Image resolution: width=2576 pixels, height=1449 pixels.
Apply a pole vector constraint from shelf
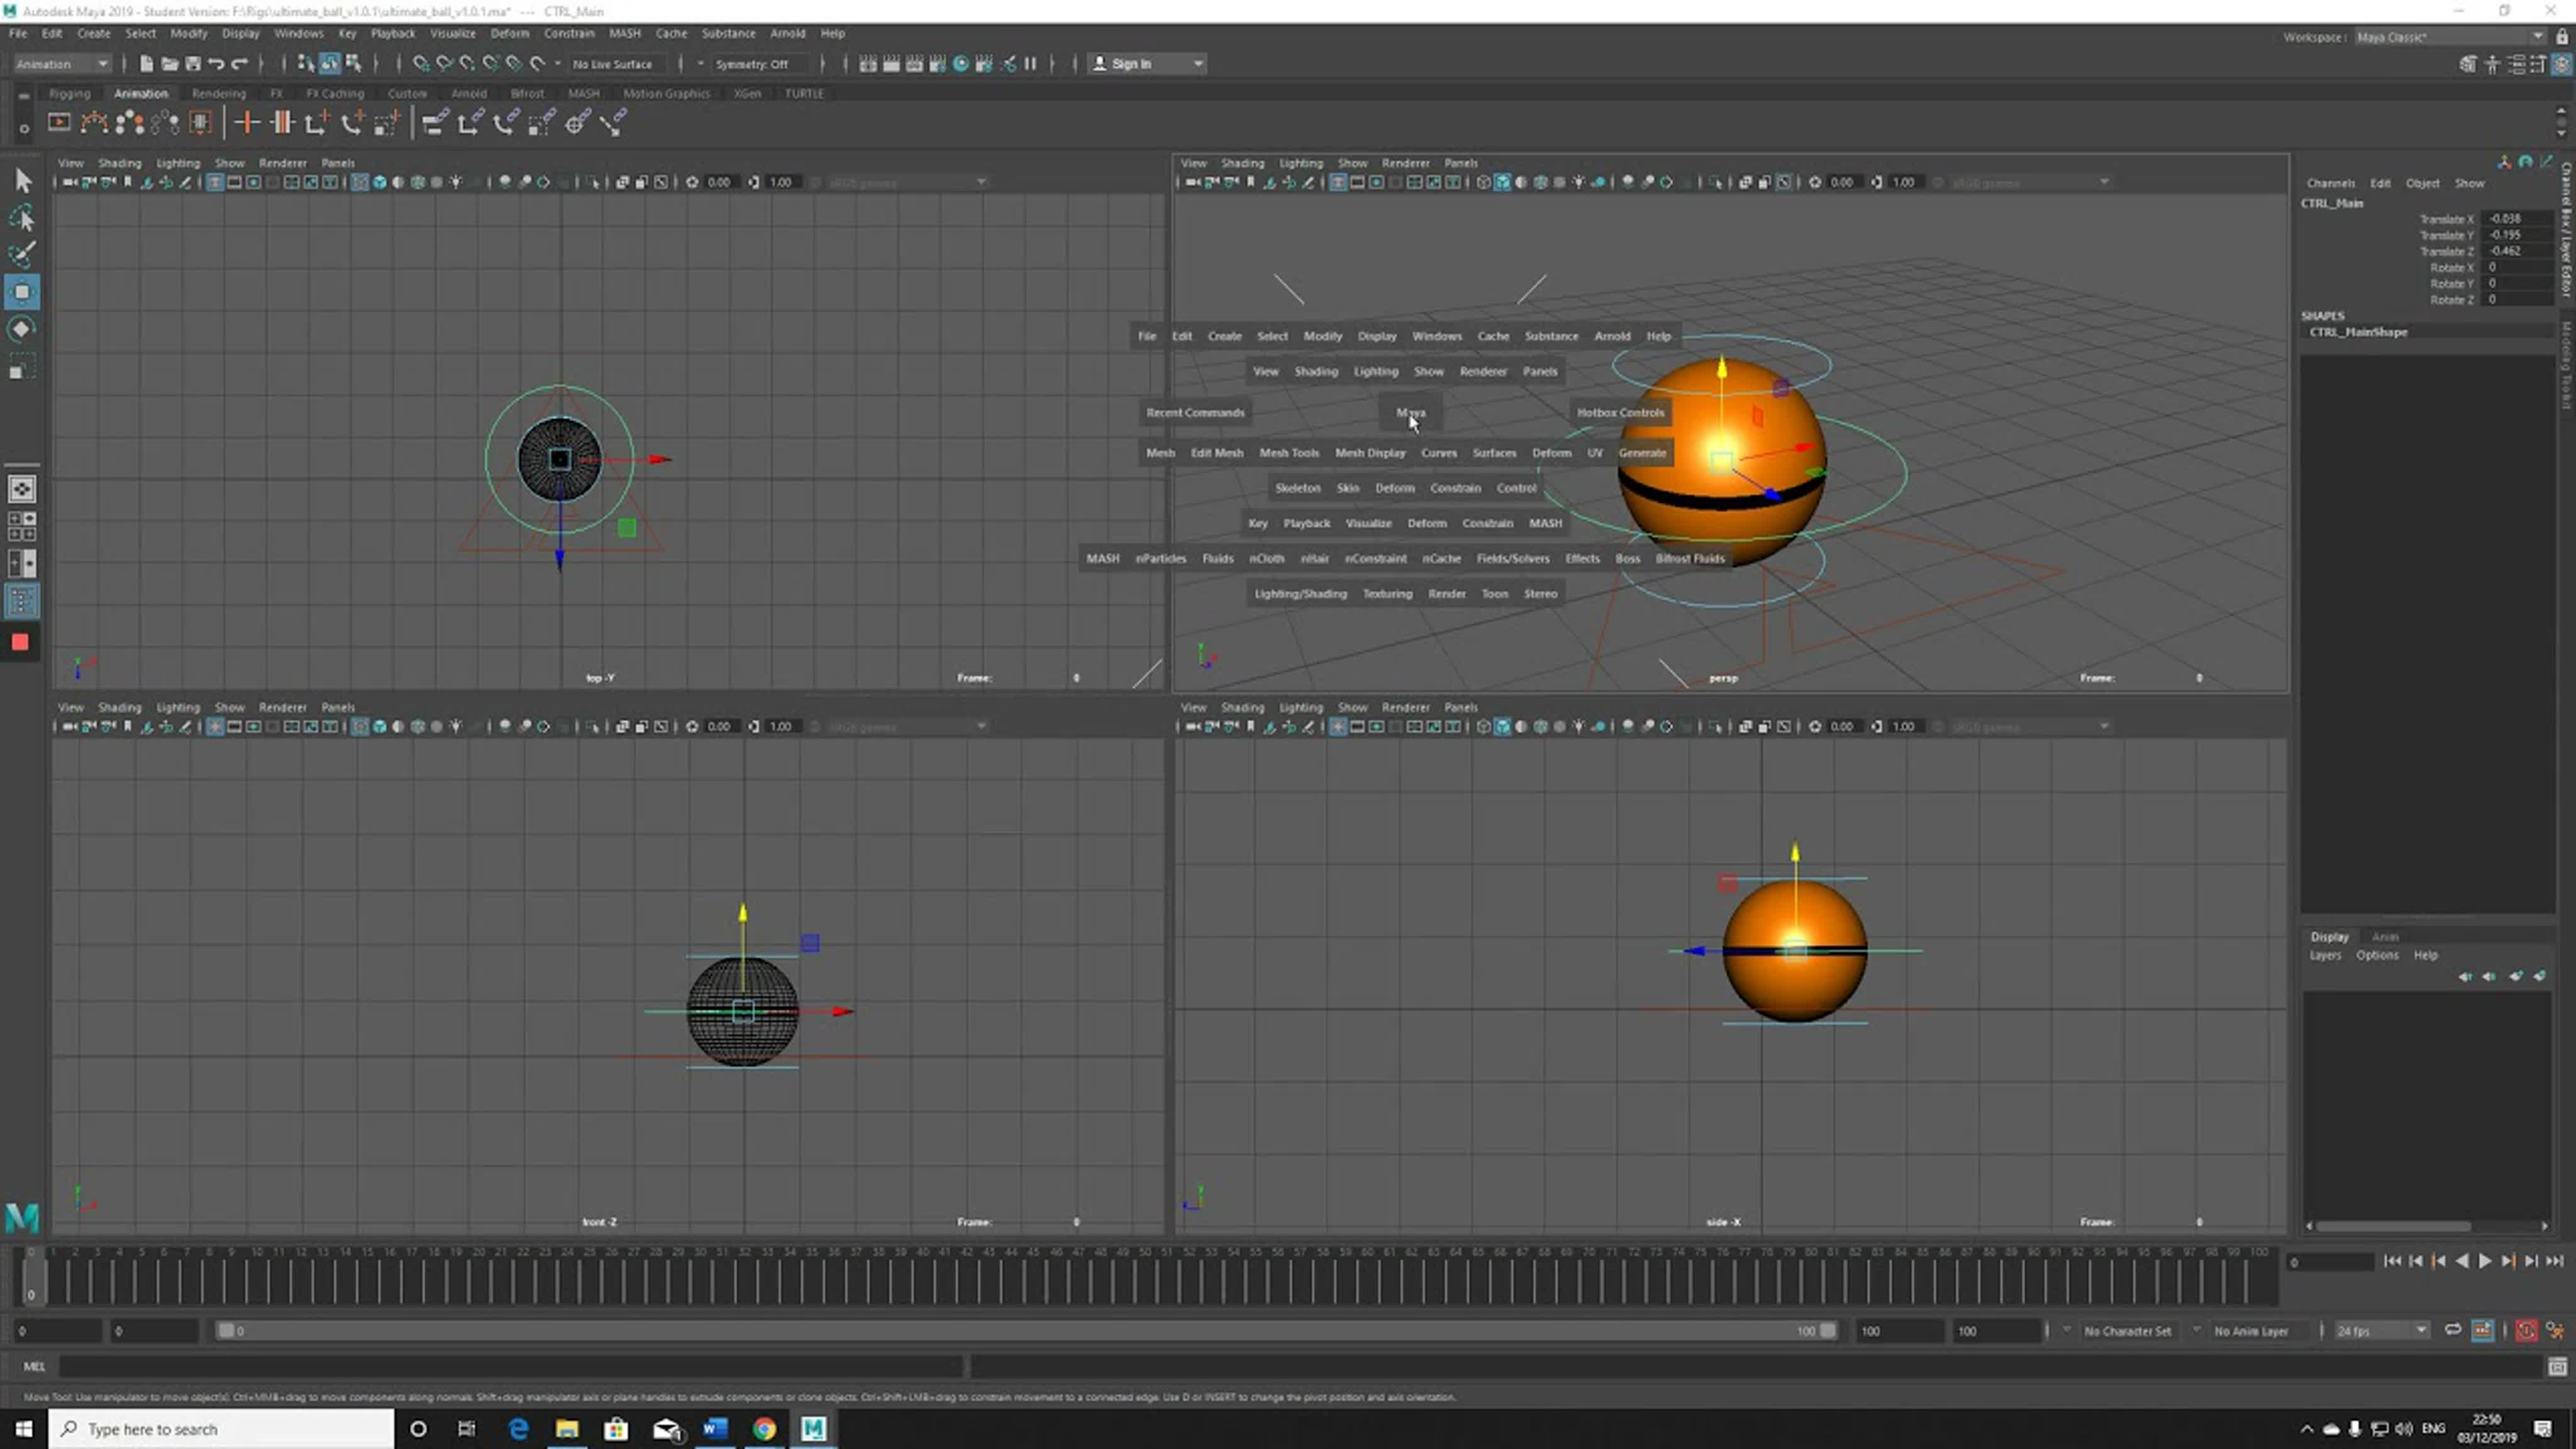[613, 123]
